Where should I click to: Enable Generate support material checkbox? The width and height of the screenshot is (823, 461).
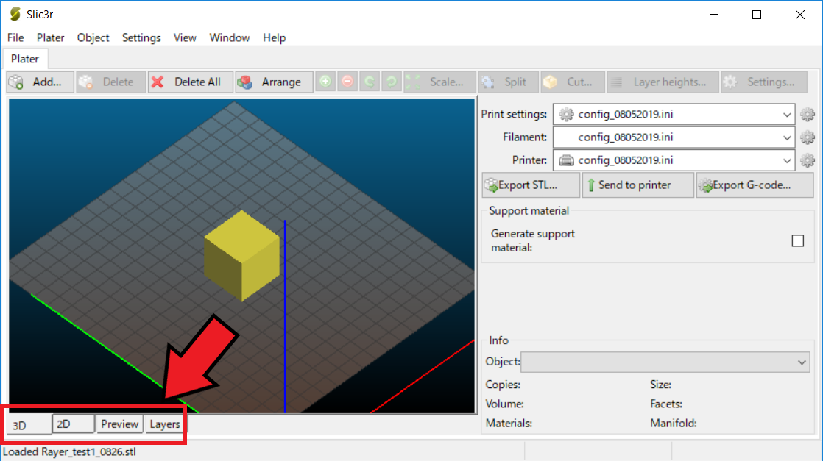pos(798,240)
